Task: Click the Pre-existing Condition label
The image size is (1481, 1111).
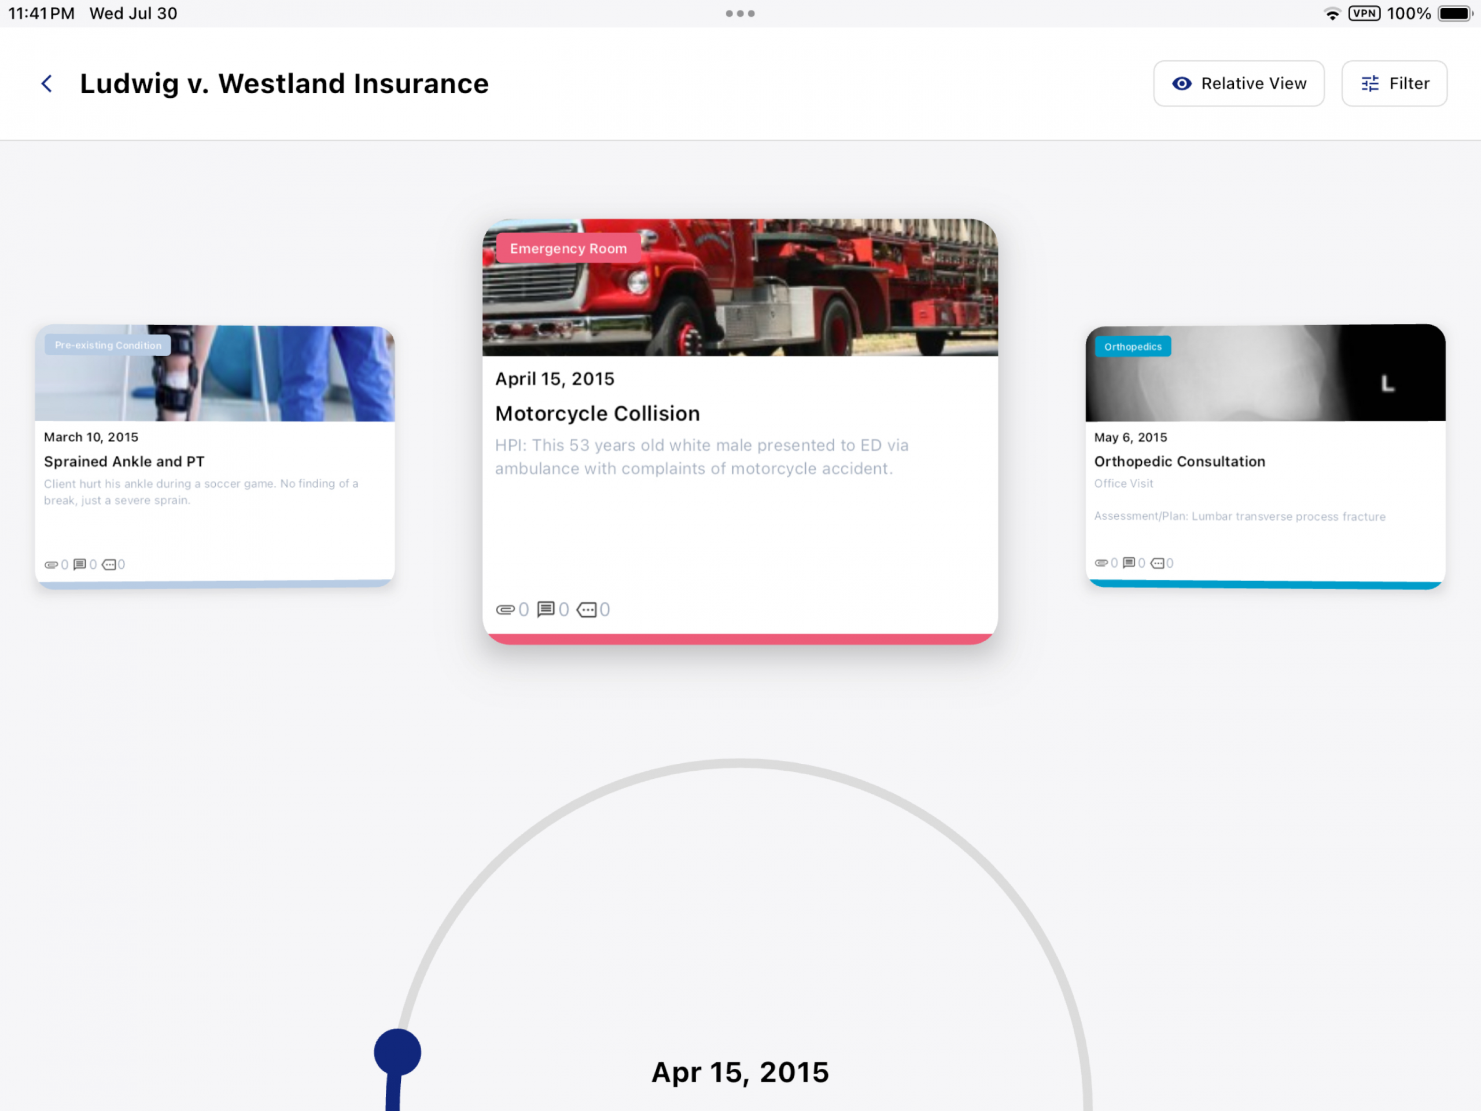Action: [108, 345]
